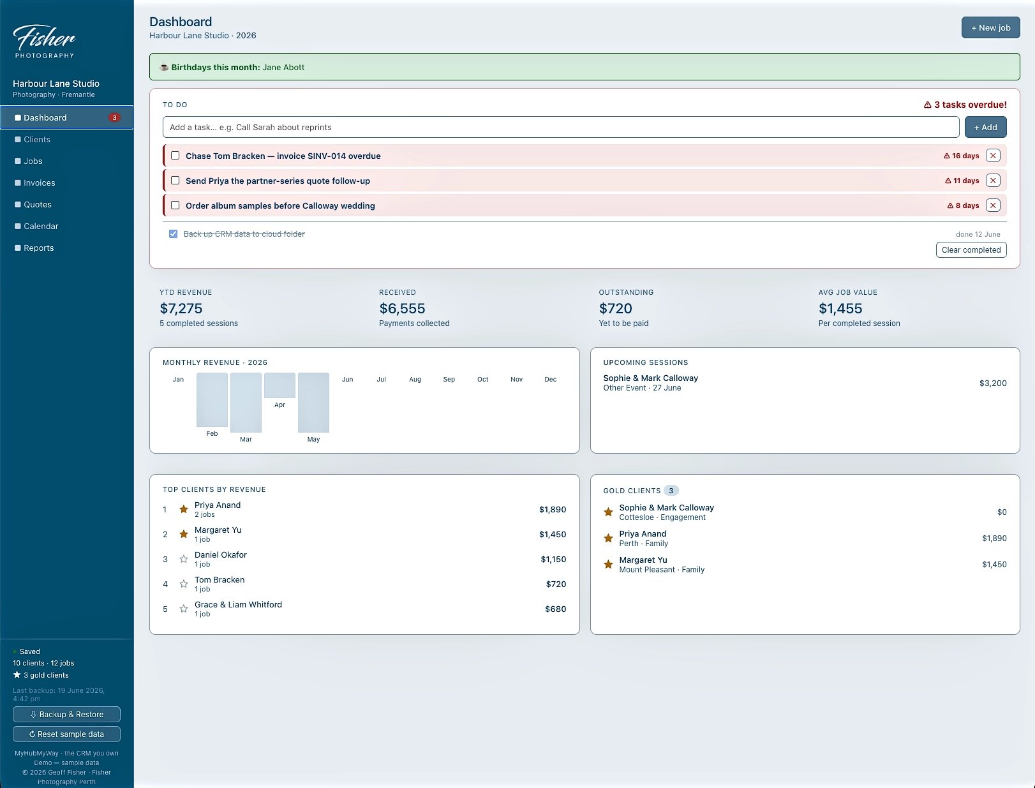Open the Clients section
1035x788 pixels.
point(67,139)
